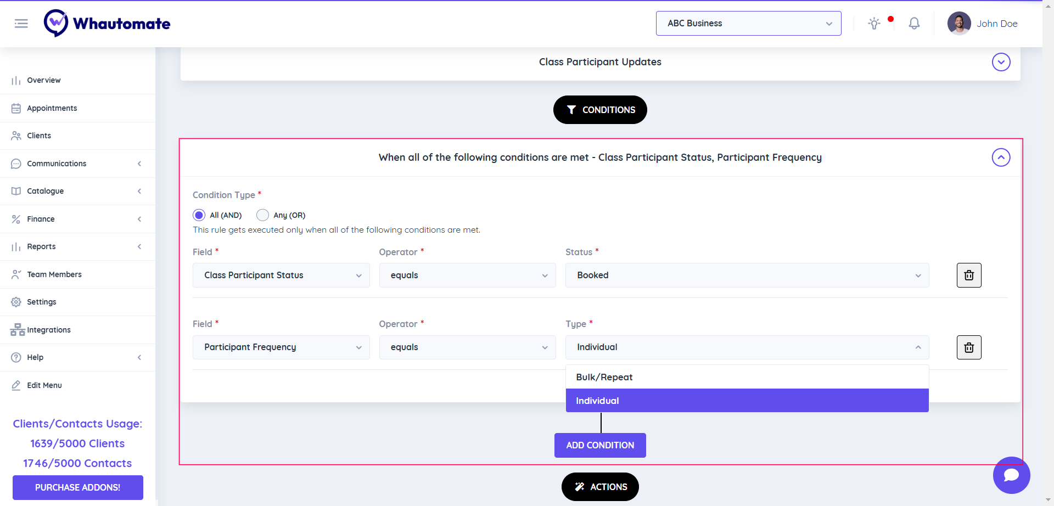Open the Class Participant Status field dropdown

tap(281, 276)
